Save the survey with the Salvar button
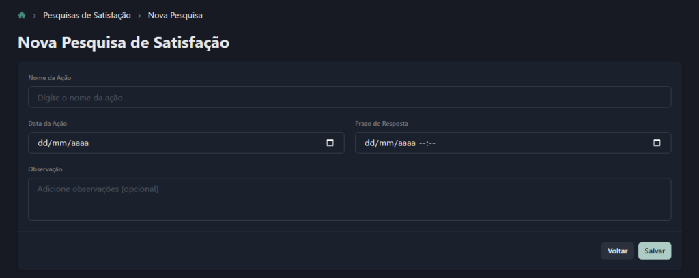This screenshot has height=278, width=699. (654, 251)
